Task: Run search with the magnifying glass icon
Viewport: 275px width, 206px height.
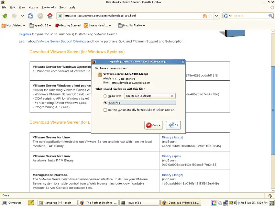Action: pos(271,16)
